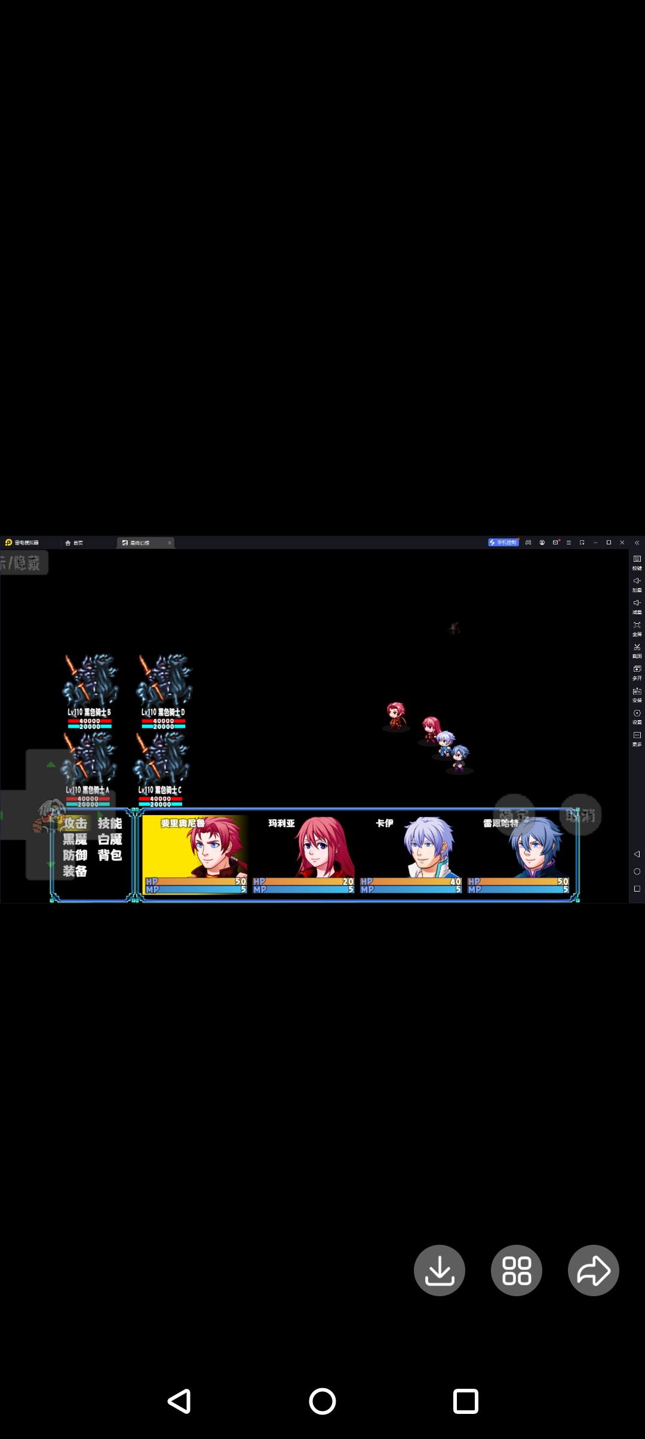
Task: Switch to 首页 home tab
Action: [x=74, y=543]
